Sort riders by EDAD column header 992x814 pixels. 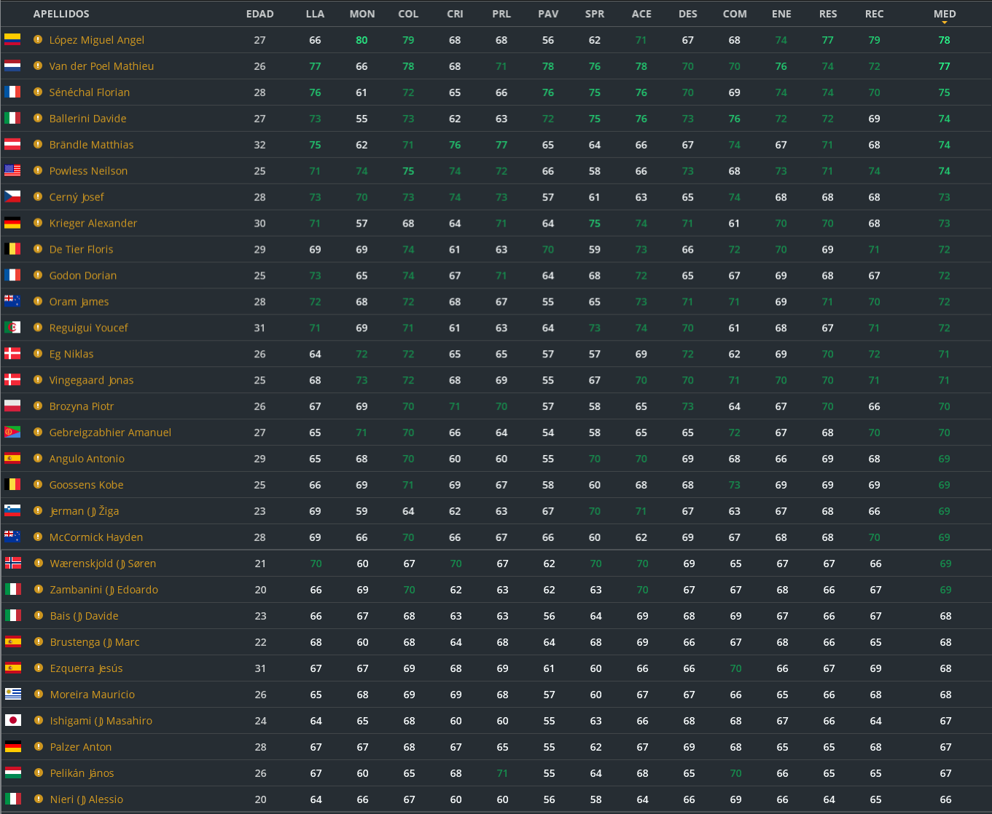pyautogui.click(x=260, y=14)
